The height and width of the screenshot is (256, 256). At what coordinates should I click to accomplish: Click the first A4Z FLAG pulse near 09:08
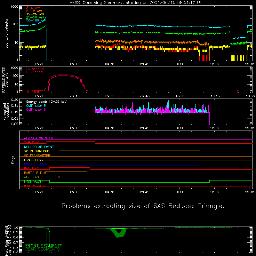[x=59, y=177]
